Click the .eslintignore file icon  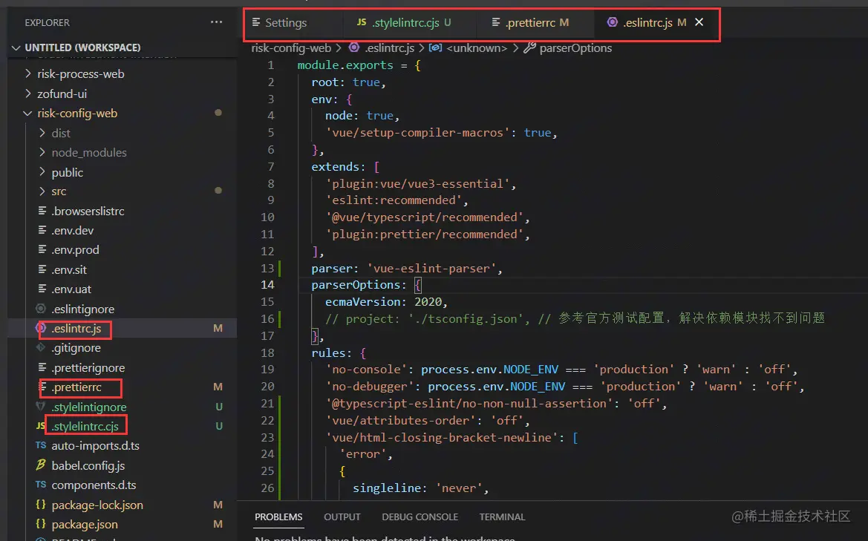[x=42, y=309]
